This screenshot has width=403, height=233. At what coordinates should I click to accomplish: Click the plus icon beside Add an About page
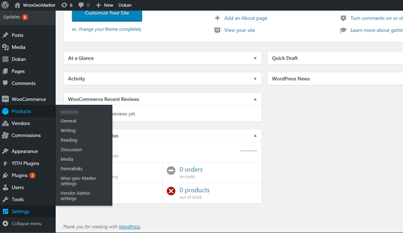click(217, 18)
